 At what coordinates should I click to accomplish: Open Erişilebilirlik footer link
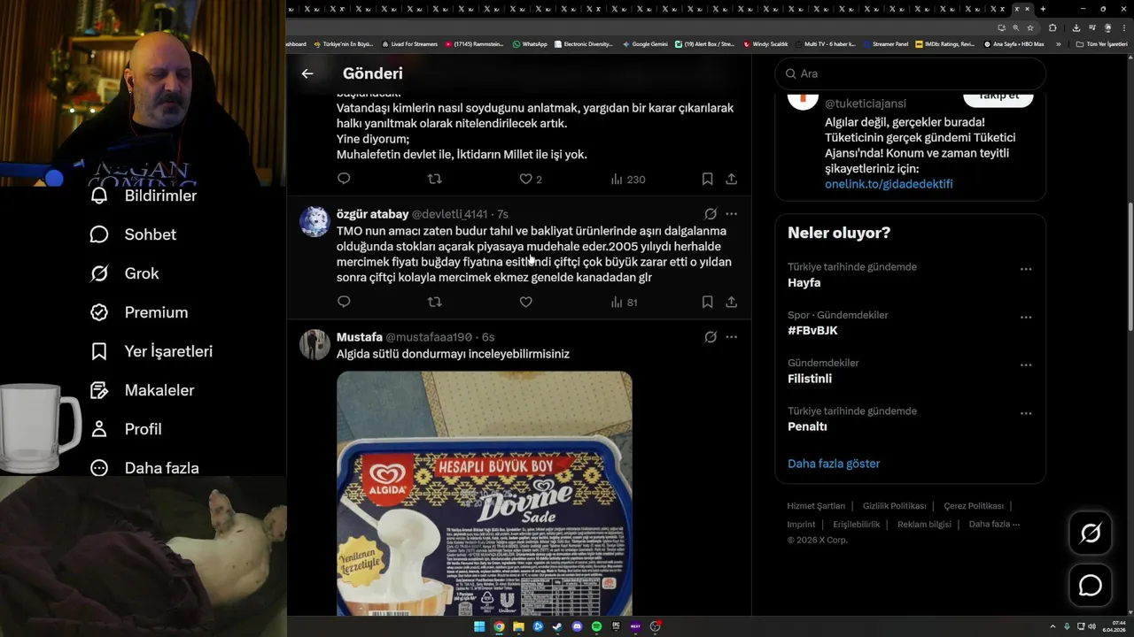(857, 524)
